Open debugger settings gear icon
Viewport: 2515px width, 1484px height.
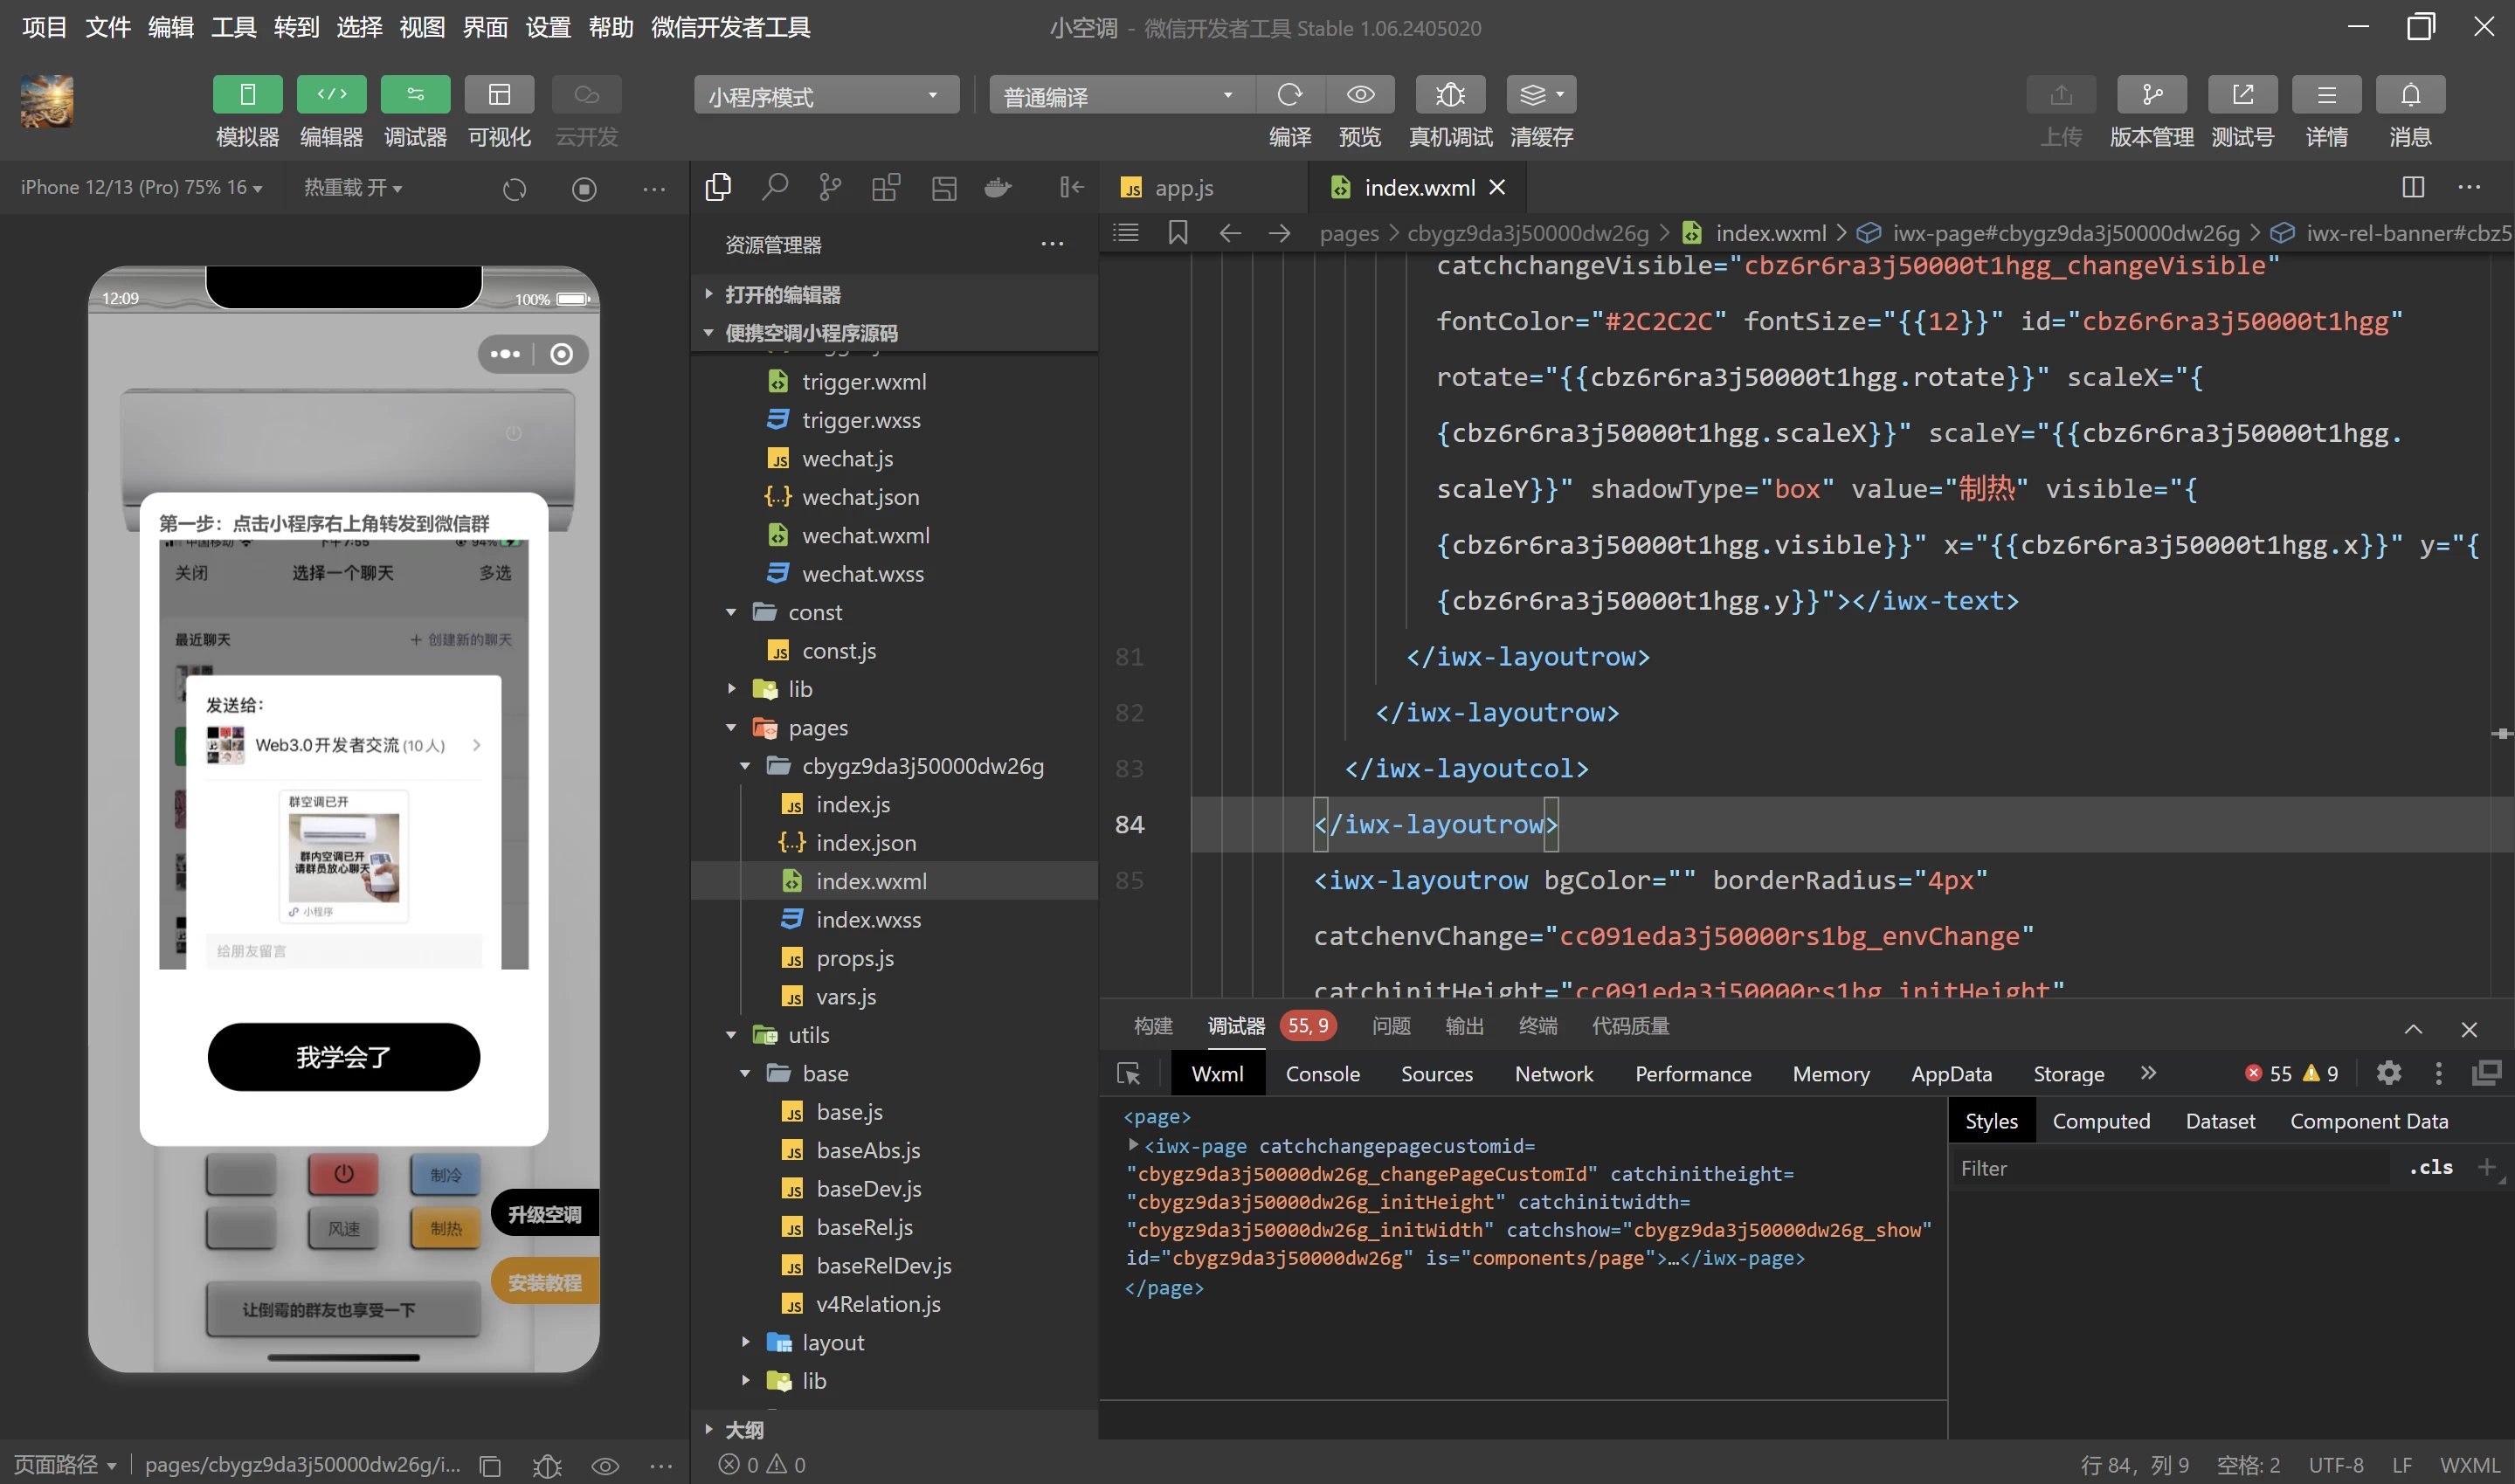click(x=2388, y=1073)
